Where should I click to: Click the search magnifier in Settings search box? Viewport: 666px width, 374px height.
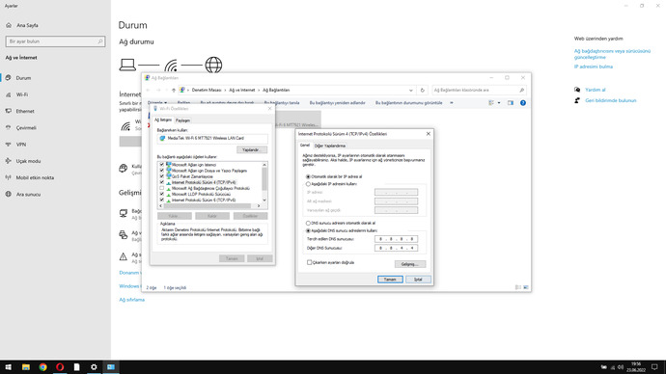tap(100, 41)
